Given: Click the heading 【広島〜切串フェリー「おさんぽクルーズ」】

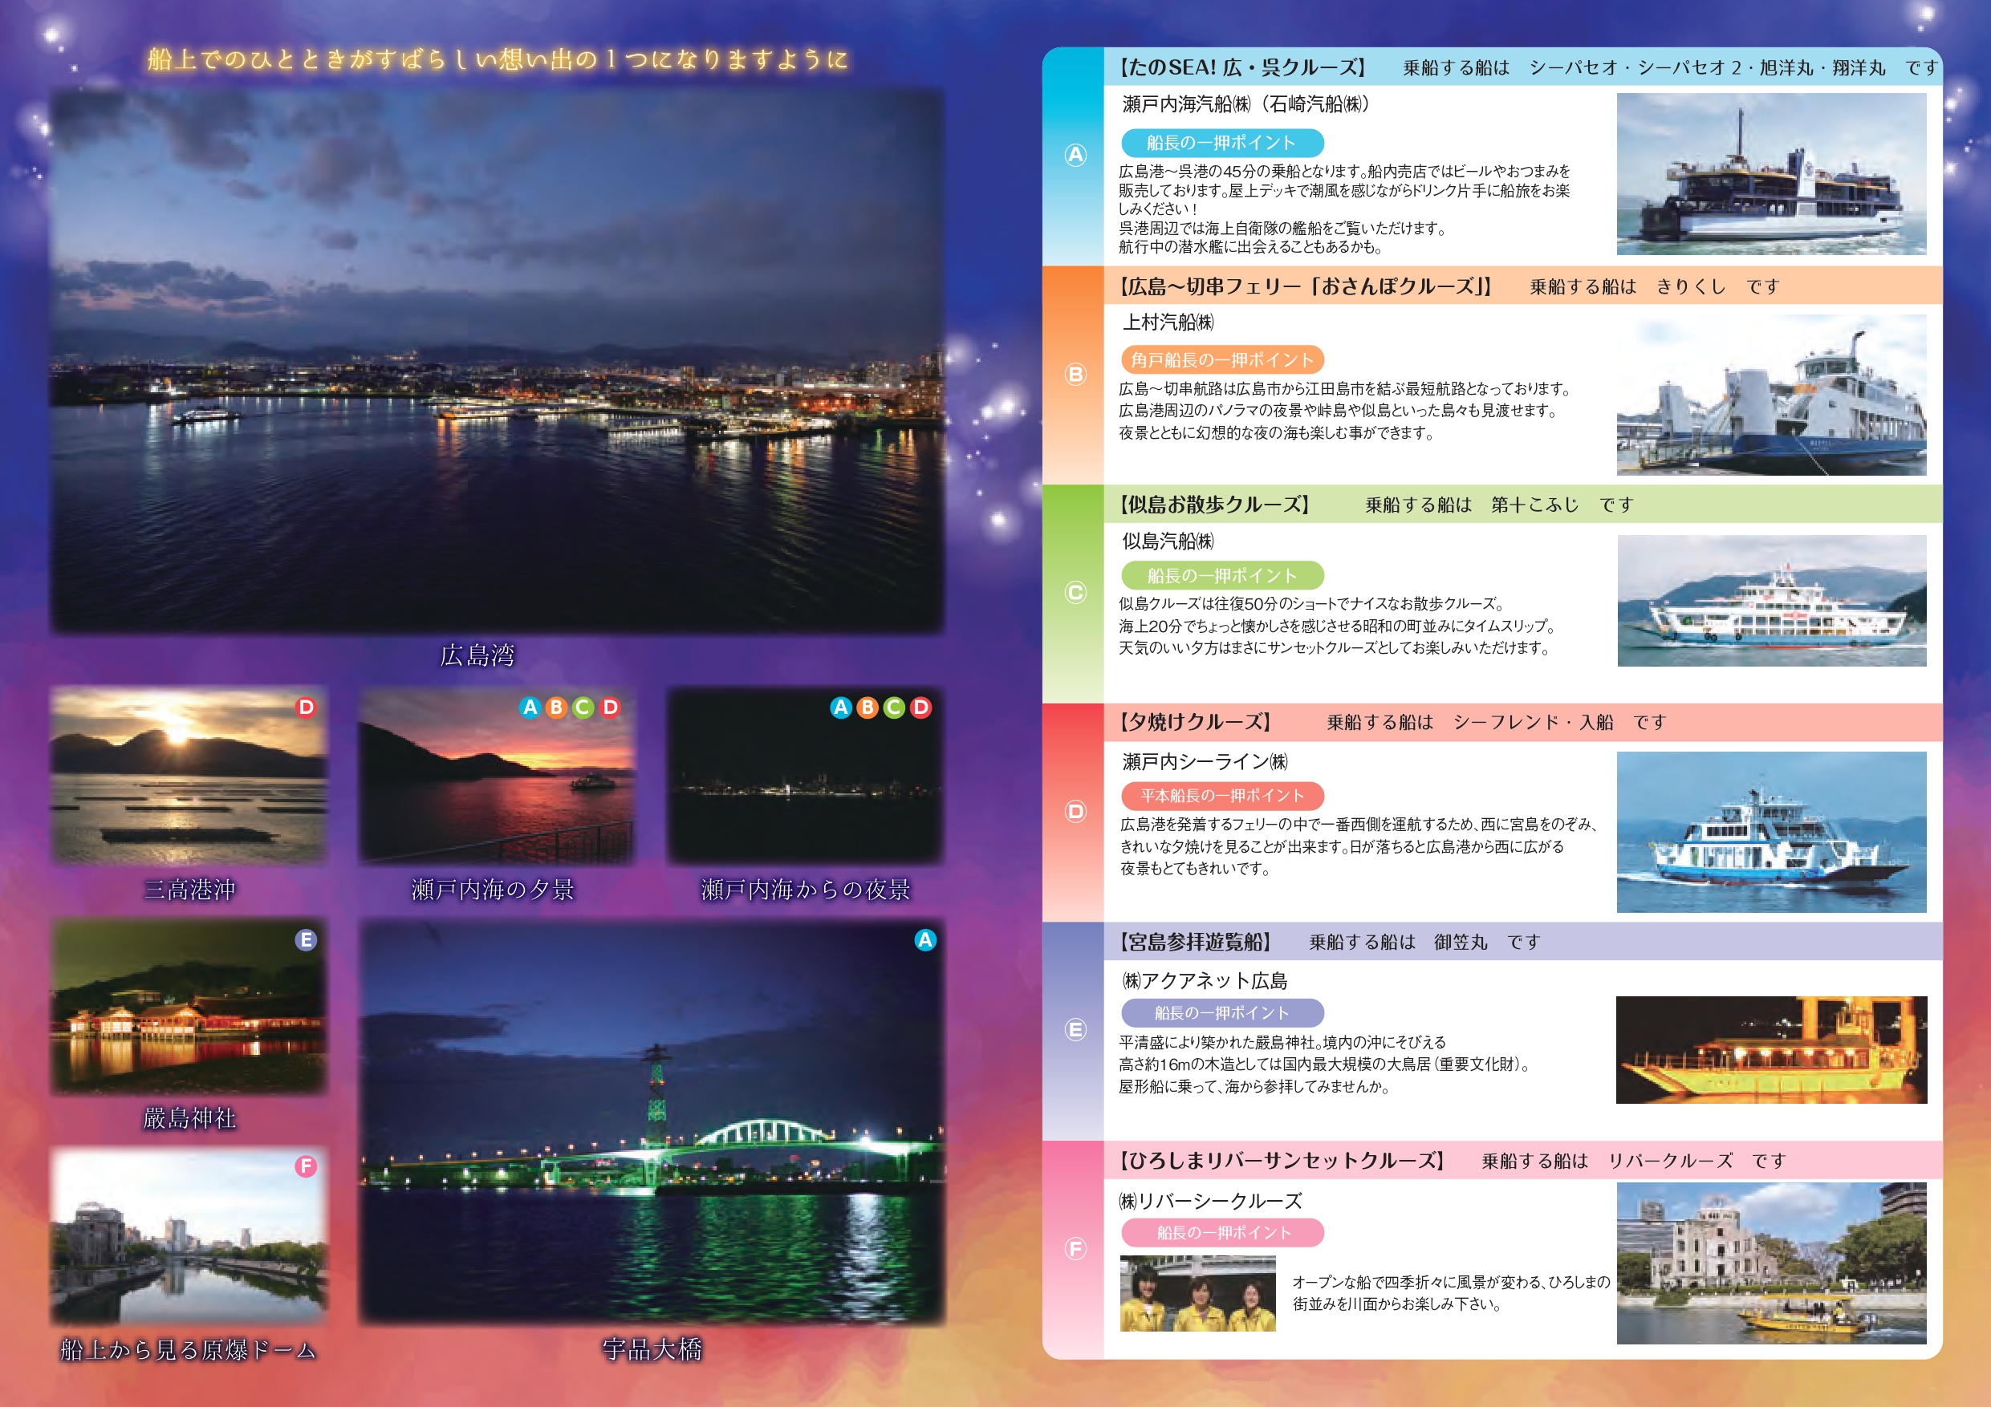Looking at the screenshot, I should [1304, 286].
